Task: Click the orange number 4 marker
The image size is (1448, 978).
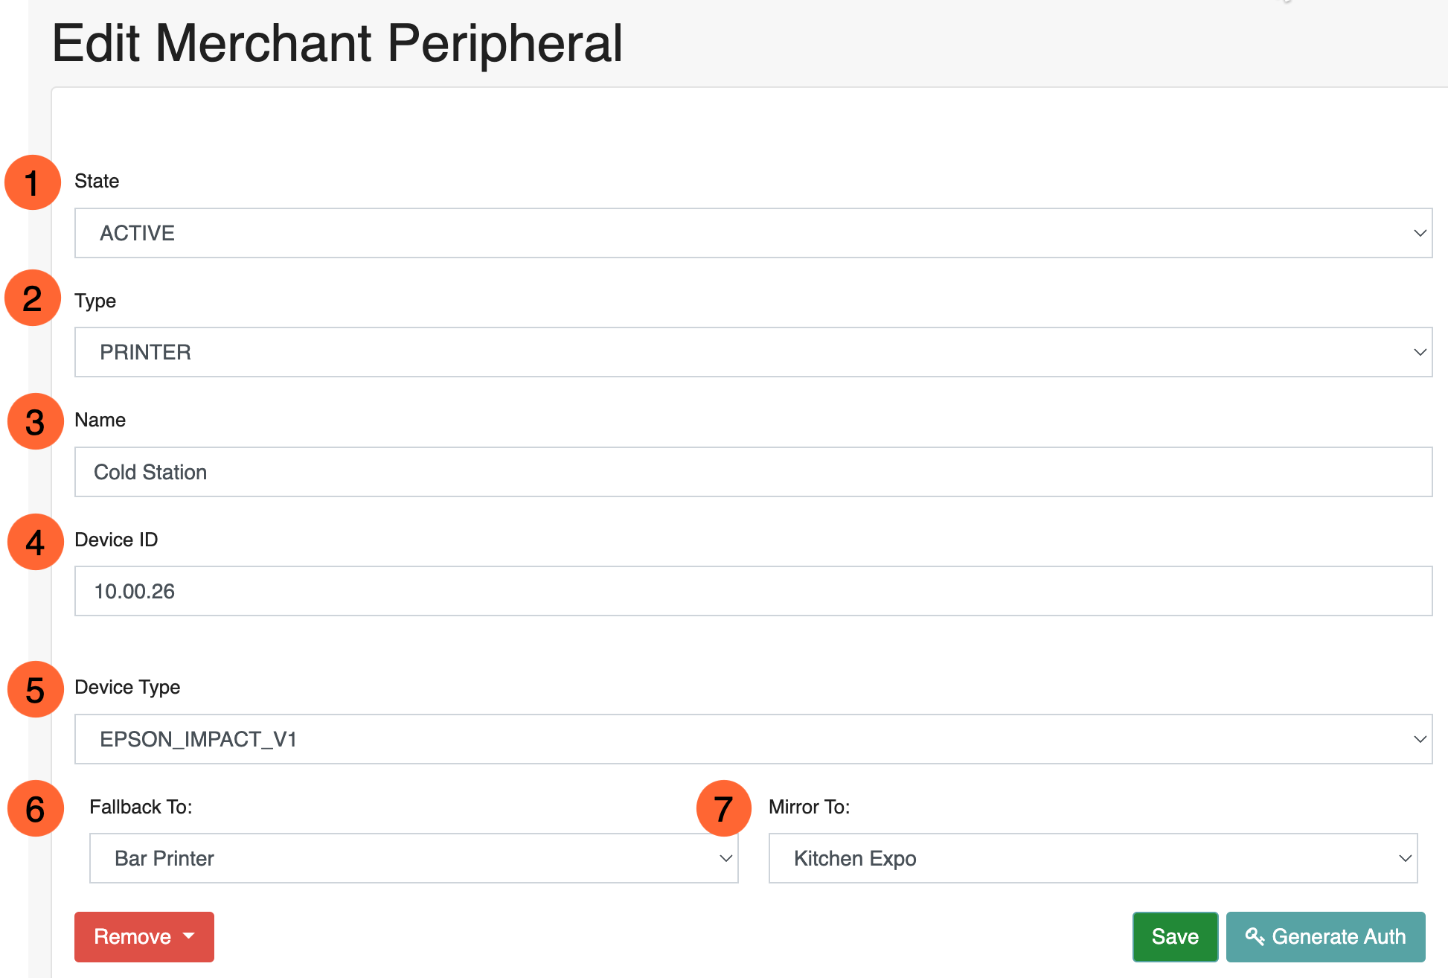Action: 35,543
